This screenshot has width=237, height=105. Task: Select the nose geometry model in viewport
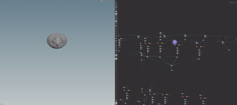coord(57,41)
